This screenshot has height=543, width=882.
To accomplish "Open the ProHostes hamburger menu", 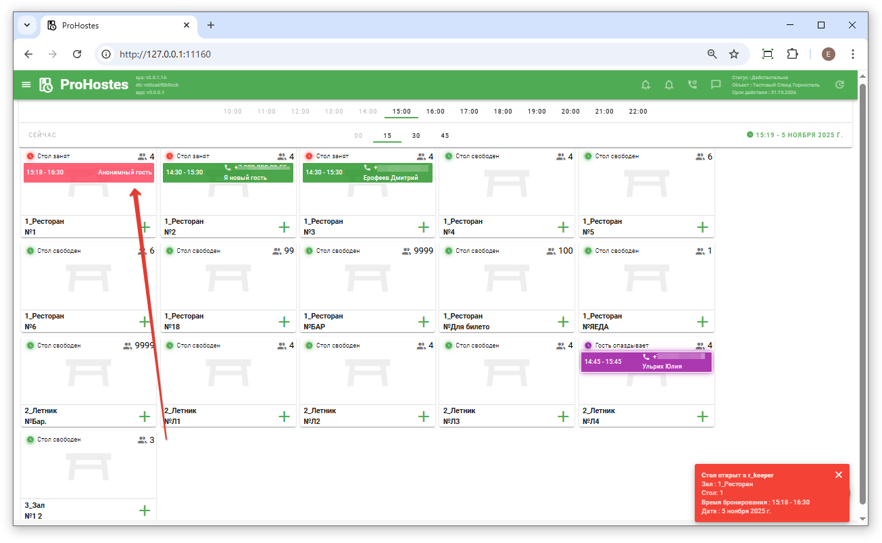I will point(26,85).
